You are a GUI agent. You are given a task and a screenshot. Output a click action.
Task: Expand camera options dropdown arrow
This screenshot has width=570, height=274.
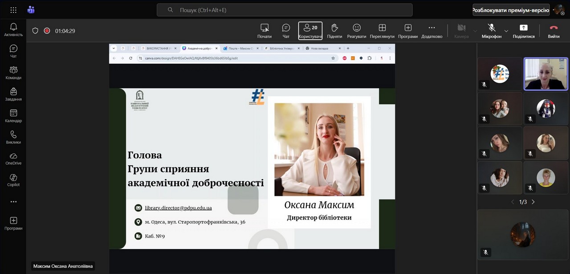click(475, 31)
